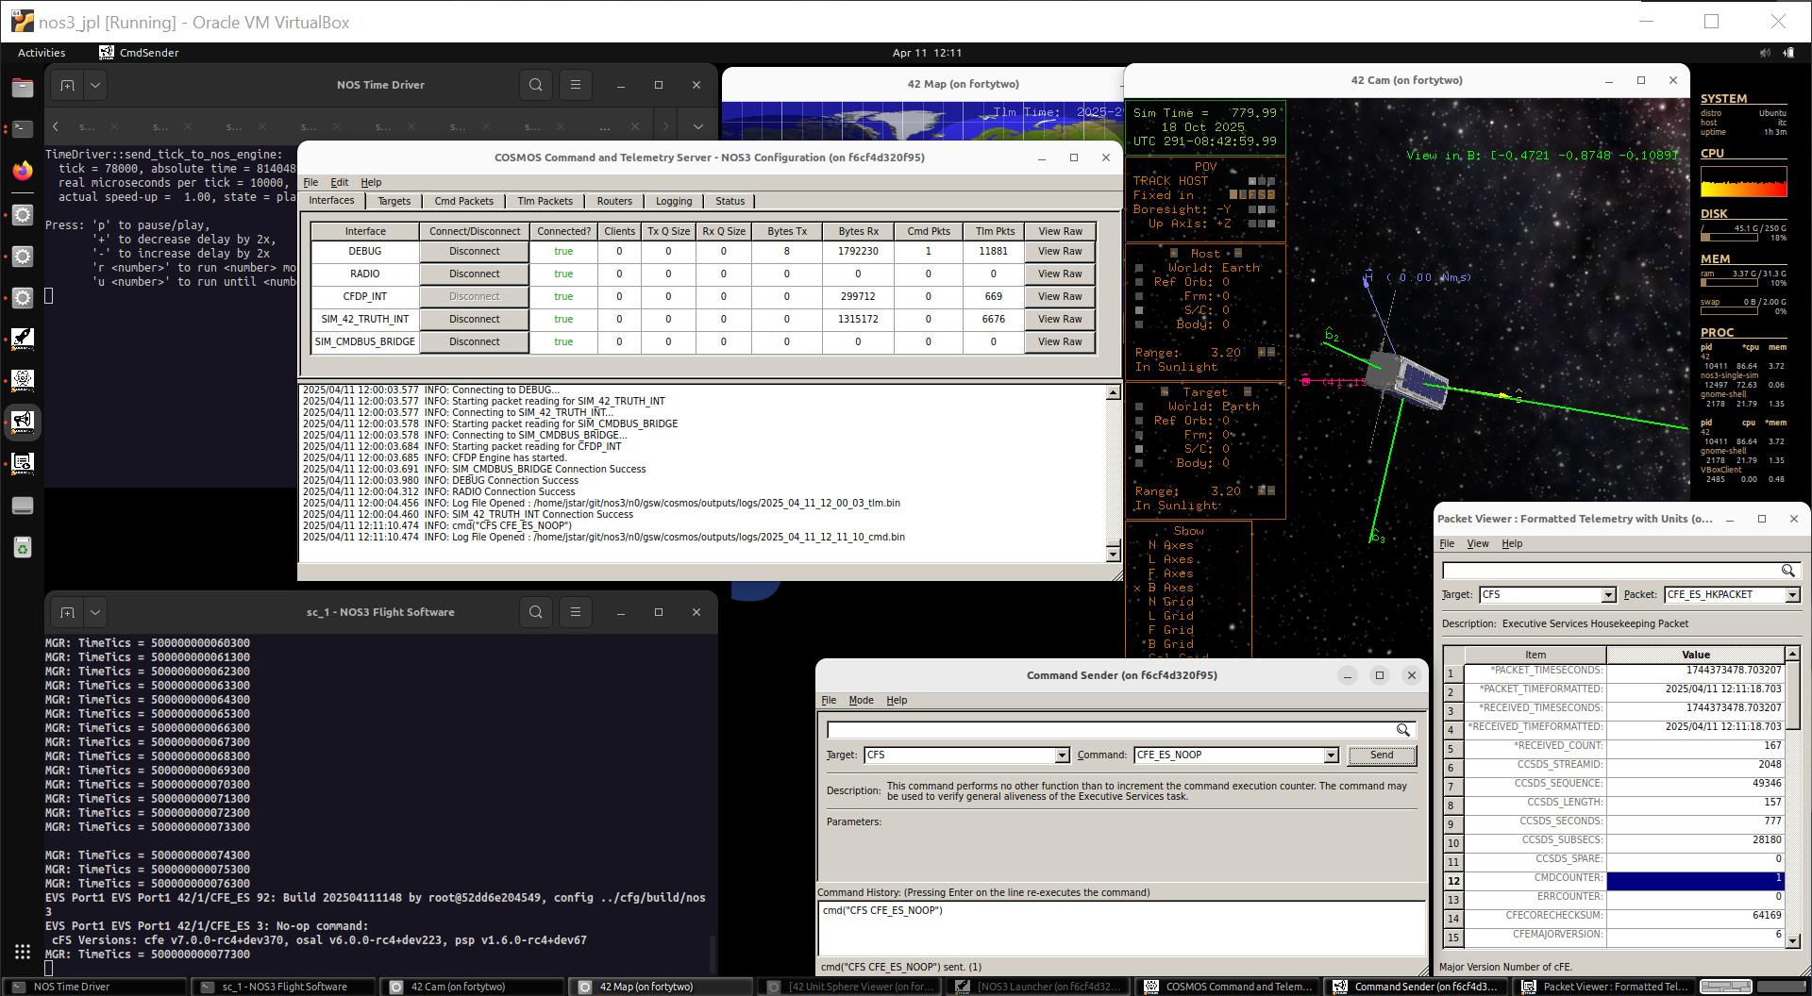
Task: Click the COSMOS log scrollbar up arrow
Action: 1113,392
